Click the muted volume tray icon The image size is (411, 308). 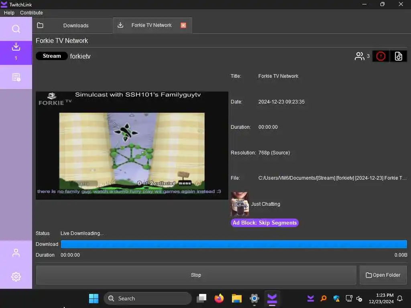tap(359, 298)
